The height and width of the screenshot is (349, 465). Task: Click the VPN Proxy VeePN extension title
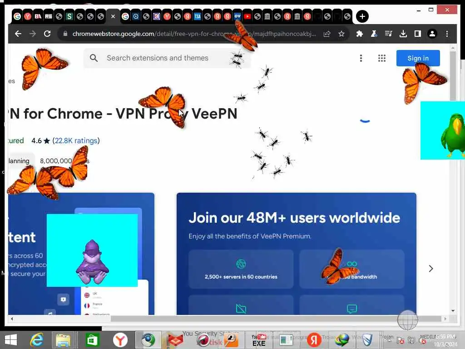click(x=123, y=114)
